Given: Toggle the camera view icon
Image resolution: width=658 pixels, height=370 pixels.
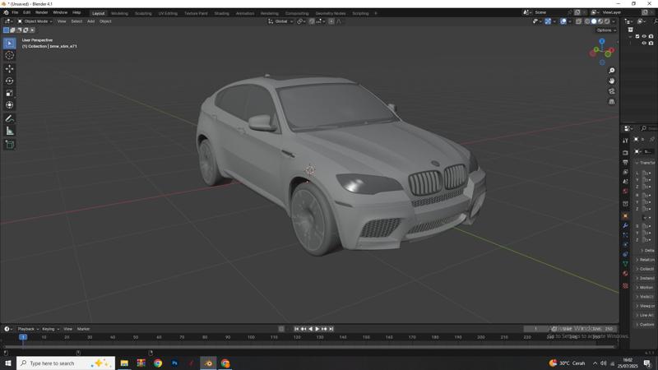Looking at the screenshot, I should pos(611,91).
